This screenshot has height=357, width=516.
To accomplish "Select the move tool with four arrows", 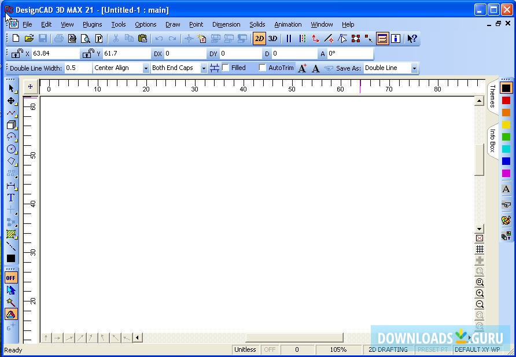I will 11,101.
